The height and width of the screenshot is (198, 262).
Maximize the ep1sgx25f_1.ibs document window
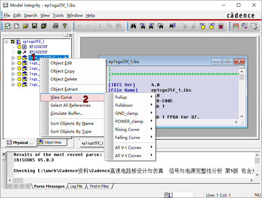pos(228,61)
